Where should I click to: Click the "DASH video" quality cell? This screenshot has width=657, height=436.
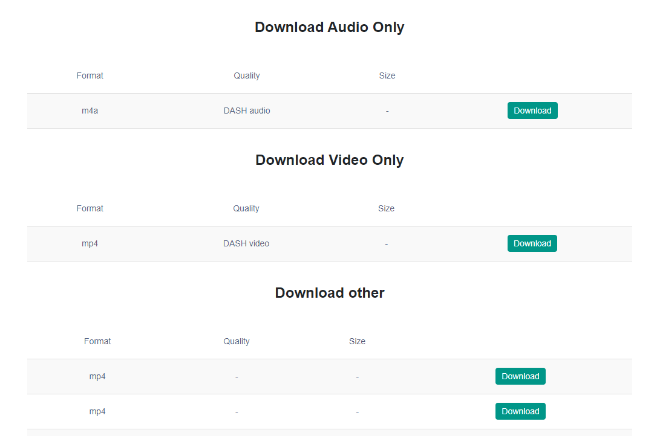(x=246, y=243)
